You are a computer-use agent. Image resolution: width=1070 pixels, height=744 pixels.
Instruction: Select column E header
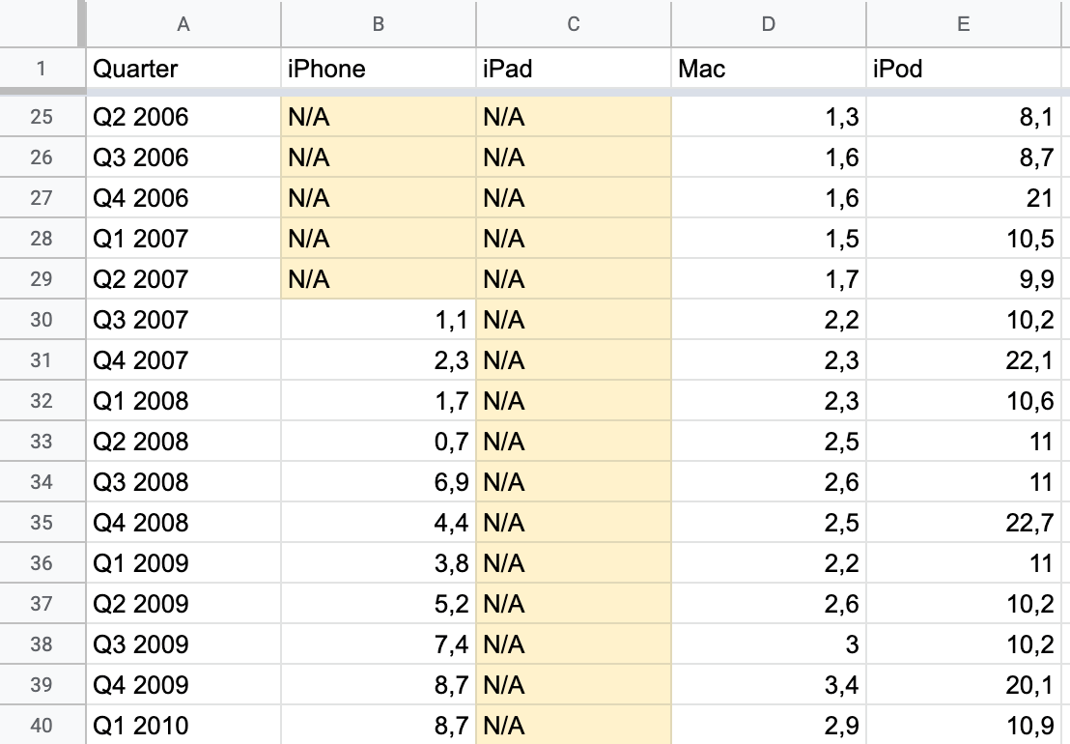pos(964,24)
